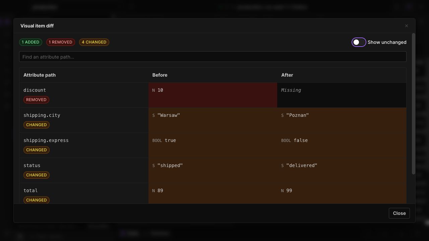
Task: Click the Show unchanged label text
Action: tap(387, 42)
